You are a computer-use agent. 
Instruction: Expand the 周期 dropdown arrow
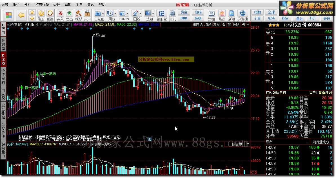coord(115,13)
